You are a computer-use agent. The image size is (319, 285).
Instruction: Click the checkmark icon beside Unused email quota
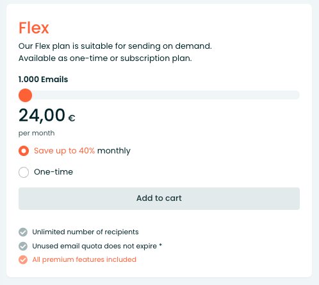click(23, 246)
